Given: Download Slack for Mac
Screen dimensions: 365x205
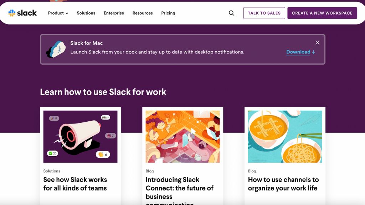Looking at the screenshot, I should 299,52.
